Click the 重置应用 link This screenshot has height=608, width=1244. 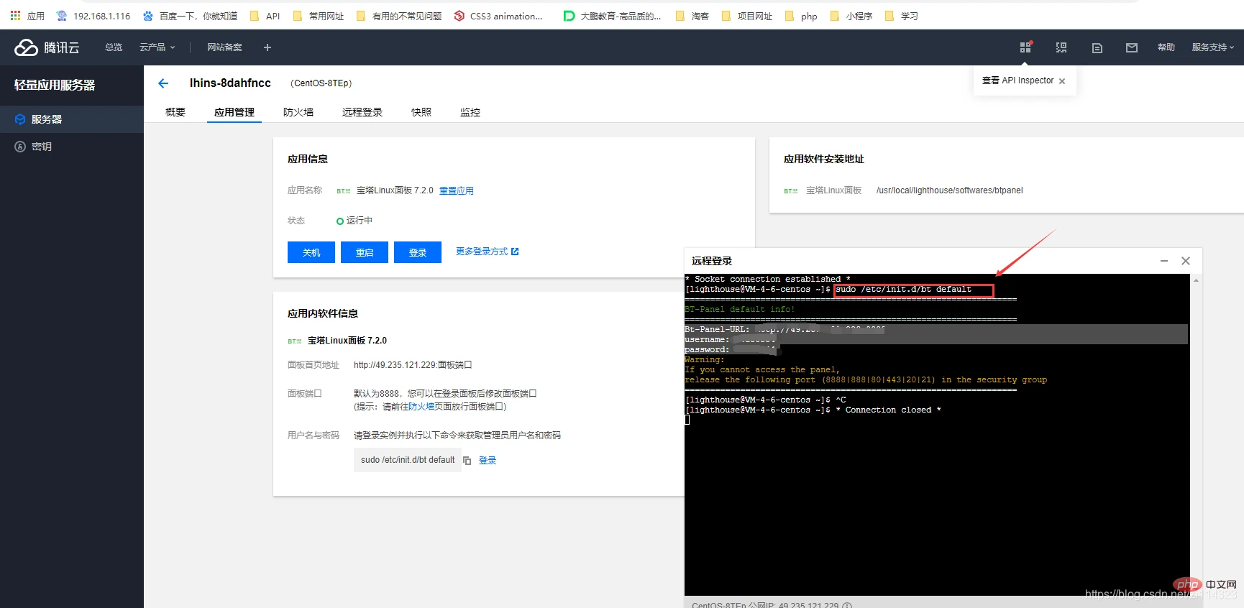coord(457,190)
